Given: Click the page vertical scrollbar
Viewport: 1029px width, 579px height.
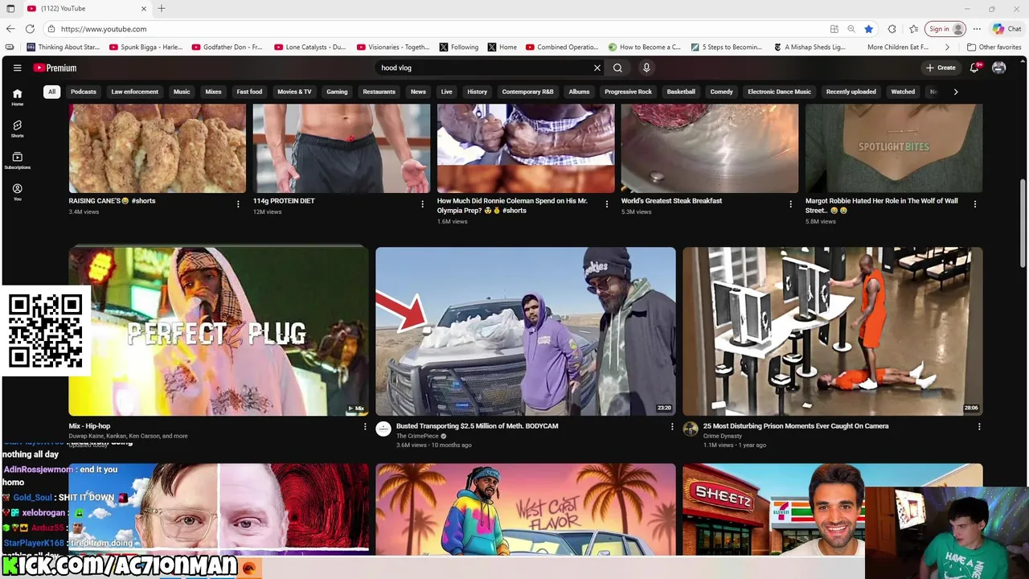Looking at the screenshot, I should click(x=1023, y=225).
